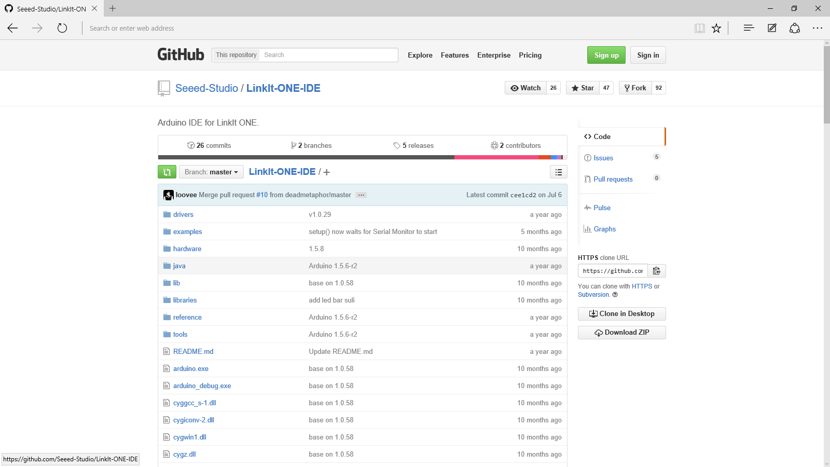Open the file list view icon button
This screenshot has height=467, width=830.
coord(559,172)
